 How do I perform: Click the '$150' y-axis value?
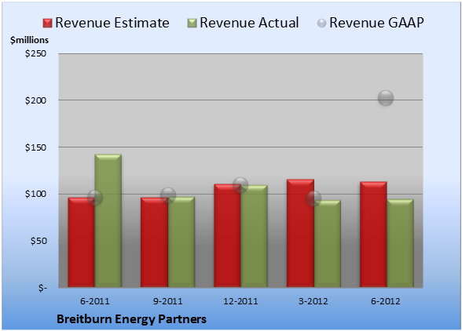(35, 147)
